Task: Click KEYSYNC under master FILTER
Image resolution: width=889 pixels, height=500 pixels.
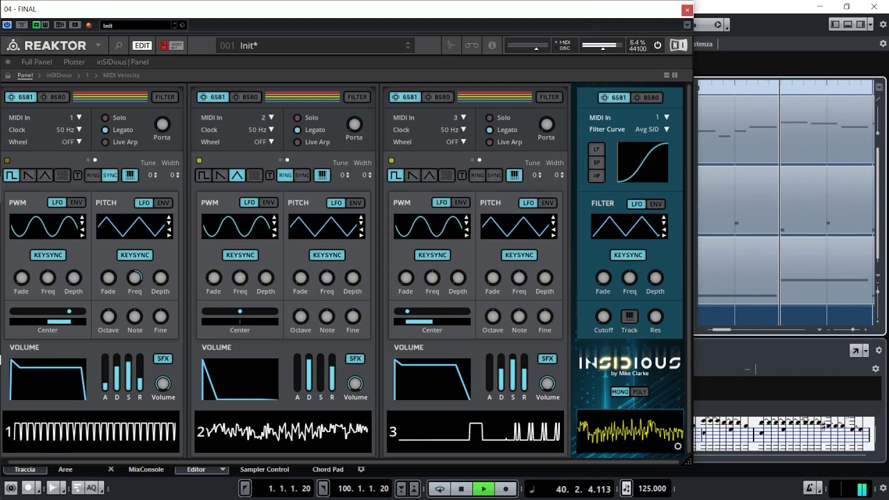Action: [x=629, y=255]
